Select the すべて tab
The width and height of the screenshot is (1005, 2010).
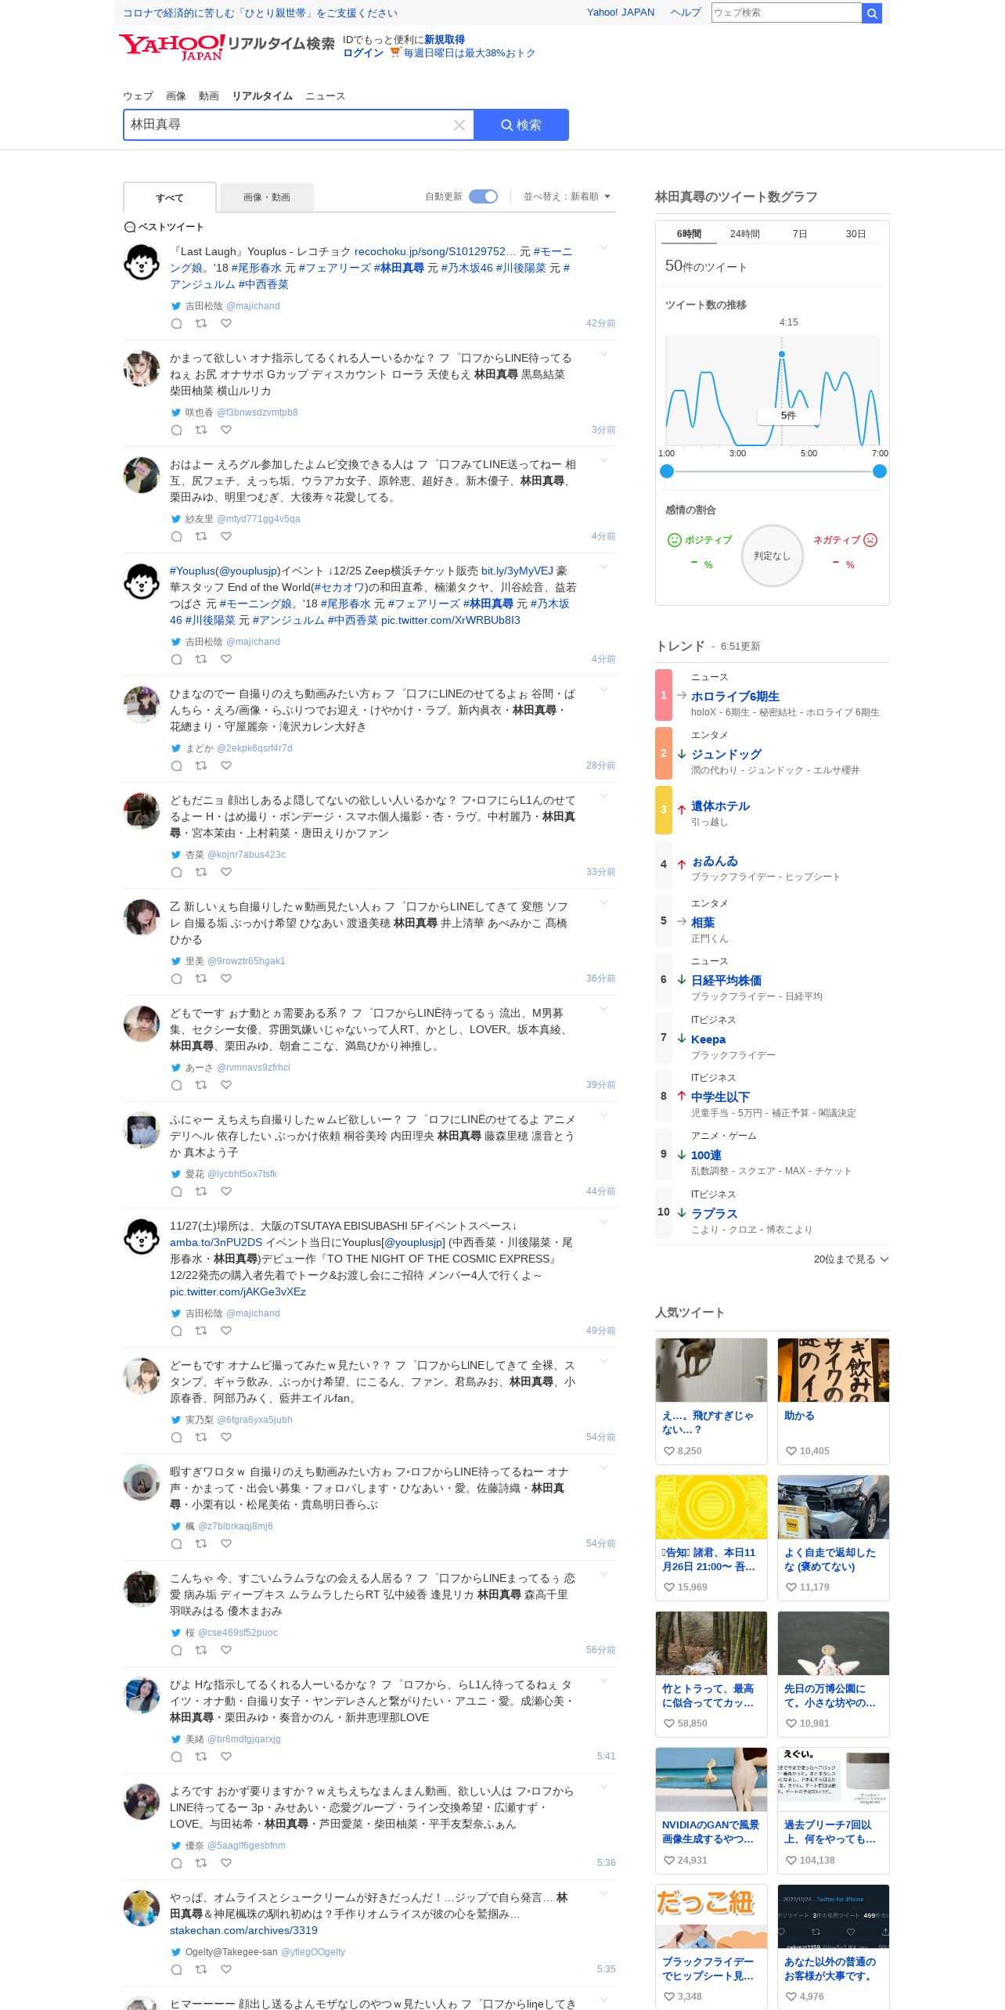[x=170, y=198]
